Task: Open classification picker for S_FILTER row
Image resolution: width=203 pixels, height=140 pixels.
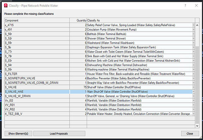Action: 193,74
